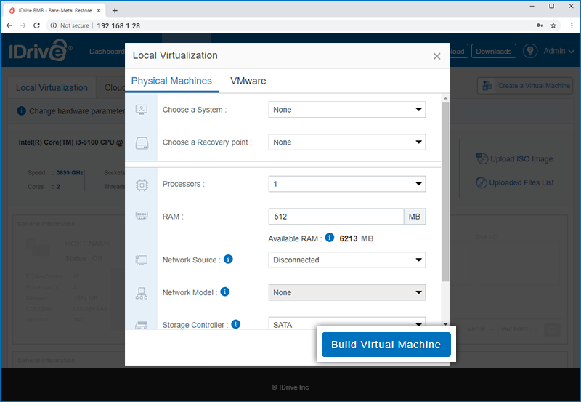The image size is (581, 402).
Task: Click the 6213 available RAM value
Action: click(349, 238)
